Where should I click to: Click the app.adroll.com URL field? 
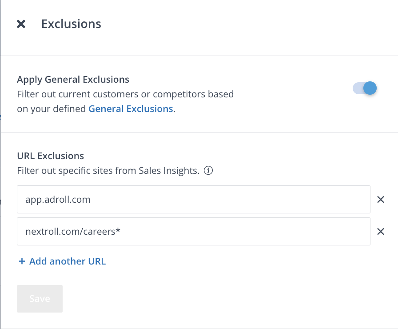(x=193, y=200)
